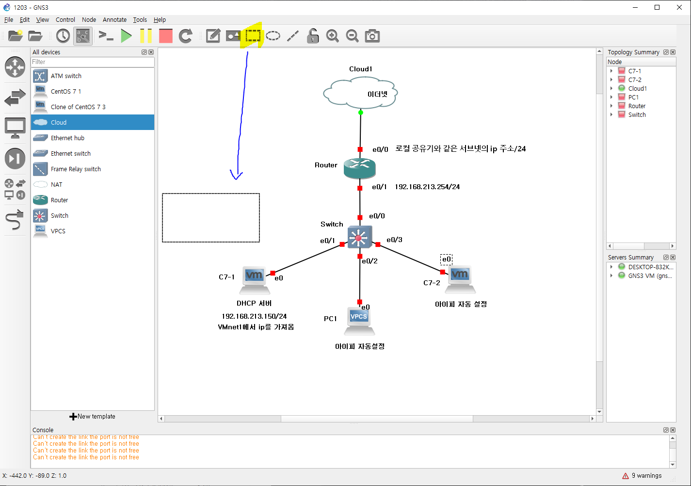691x486 pixels.
Task: Reload all nodes icon
Action: pyautogui.click(x=185, y=36)
